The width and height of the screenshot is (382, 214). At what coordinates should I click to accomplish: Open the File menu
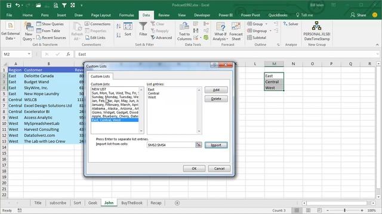click(10, 15)
